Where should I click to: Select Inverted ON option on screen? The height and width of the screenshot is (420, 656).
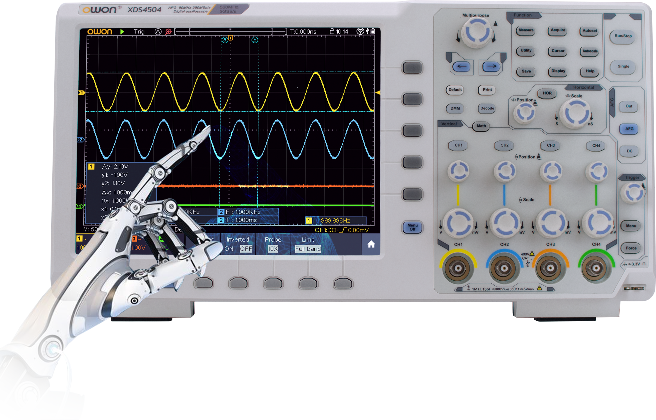(x=229, y=249)
